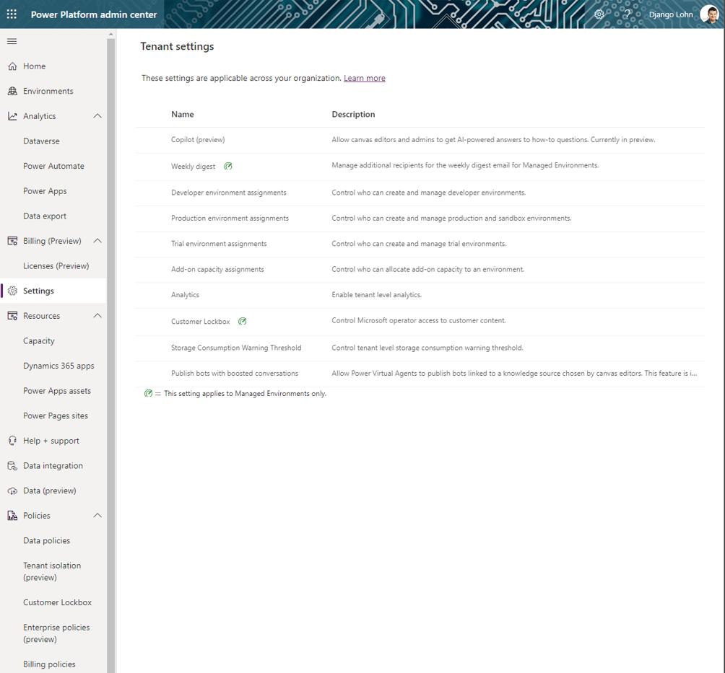Click the Home icon in sidebar
The width and height of the screenshot is (725, 673).
pos(12,66)
